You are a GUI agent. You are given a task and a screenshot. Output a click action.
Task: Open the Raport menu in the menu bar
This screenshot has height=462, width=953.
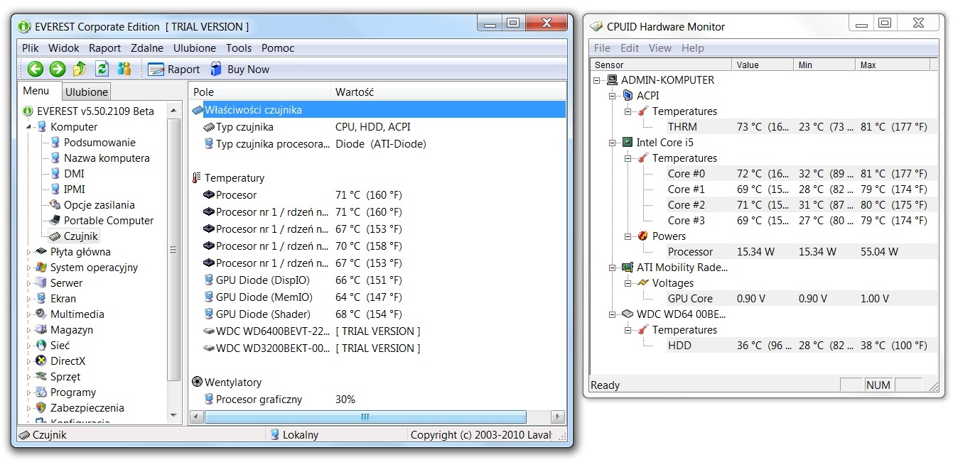point(104,48)
